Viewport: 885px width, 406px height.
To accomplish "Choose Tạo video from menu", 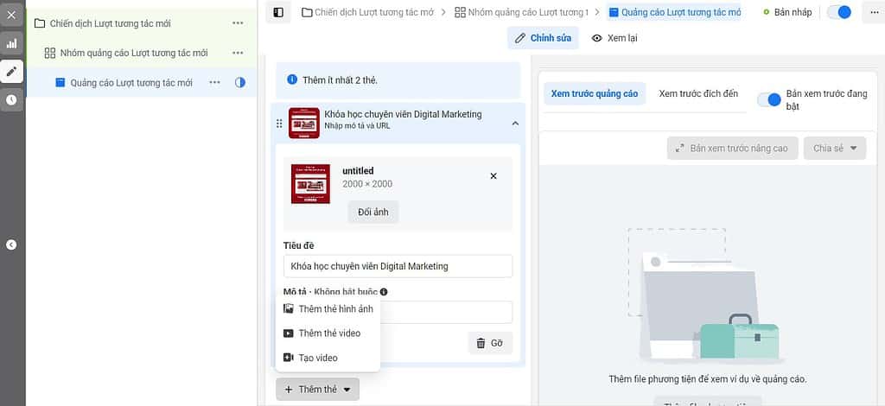I will (328, 358).
